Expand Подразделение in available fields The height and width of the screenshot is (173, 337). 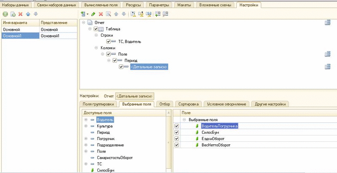(x=86, y=145)
